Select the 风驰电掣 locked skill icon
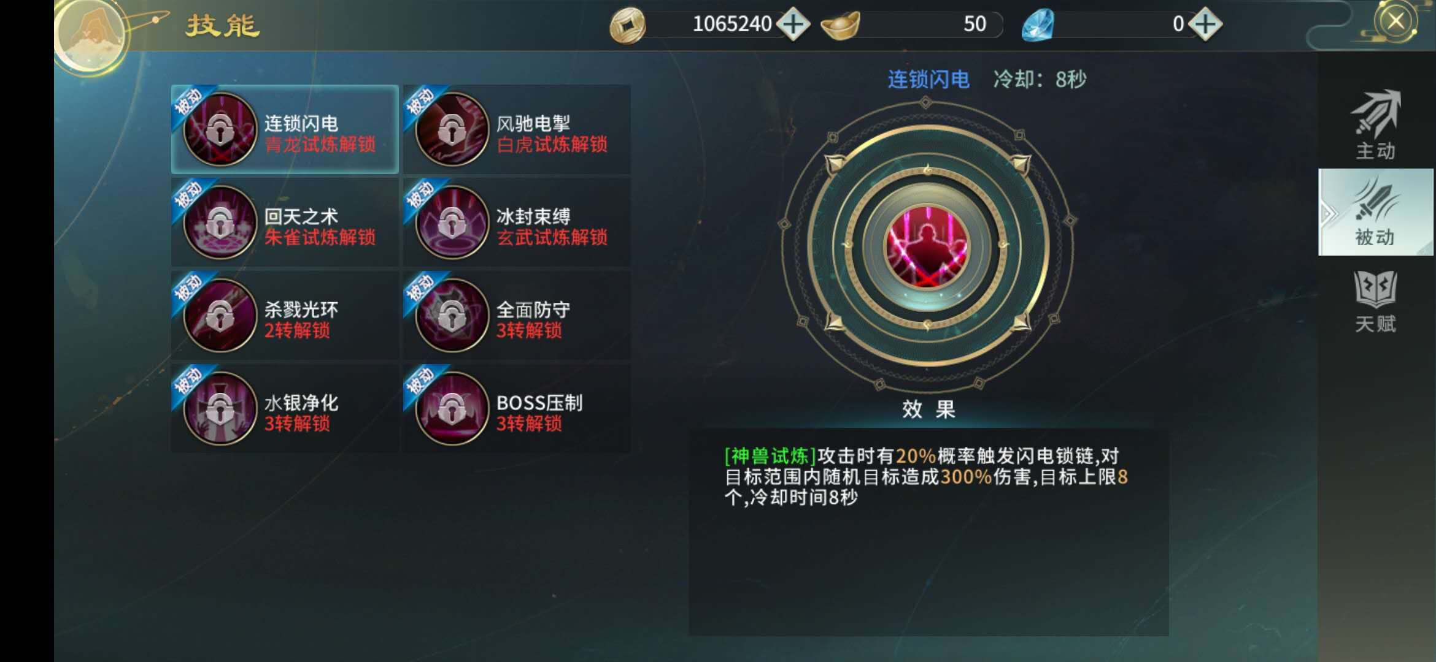The image size is (1436, 662). (x=452, y=129)
